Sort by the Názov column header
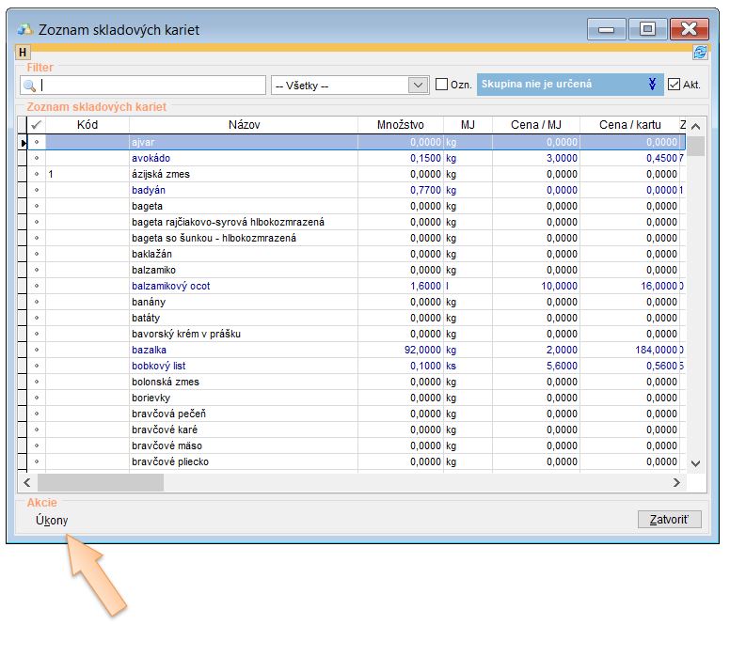Screen dimensions: 746x672 244,125
